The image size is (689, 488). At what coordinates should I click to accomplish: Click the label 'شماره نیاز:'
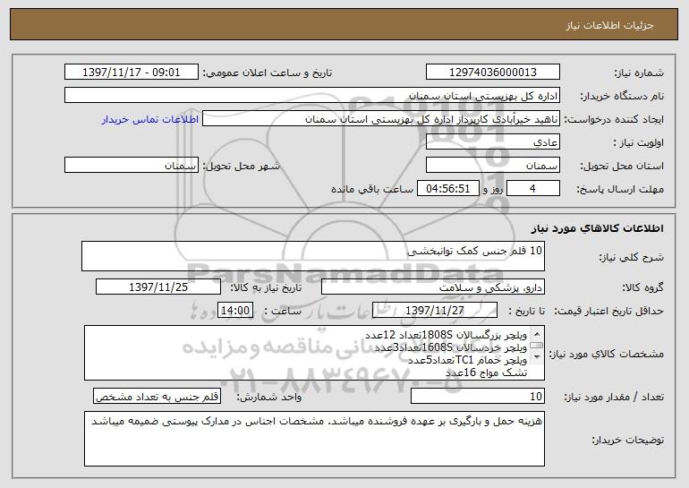coord(639,73)
